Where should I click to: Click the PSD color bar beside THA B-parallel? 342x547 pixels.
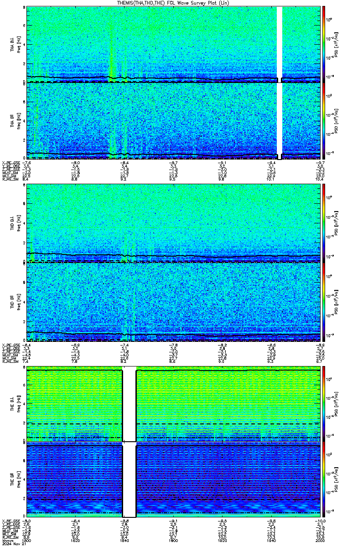pos(324,120)
